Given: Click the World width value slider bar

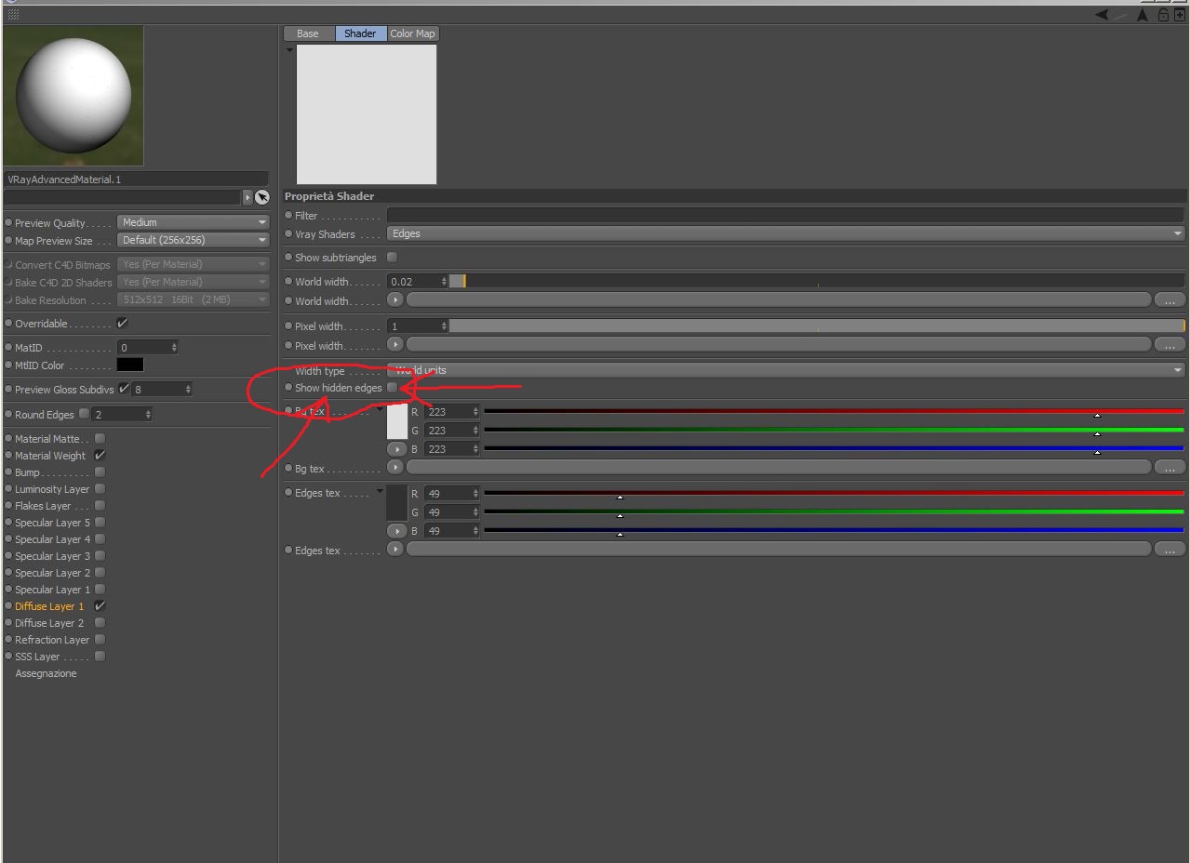Looking at the screenshot, I should (x=817, y=281).
